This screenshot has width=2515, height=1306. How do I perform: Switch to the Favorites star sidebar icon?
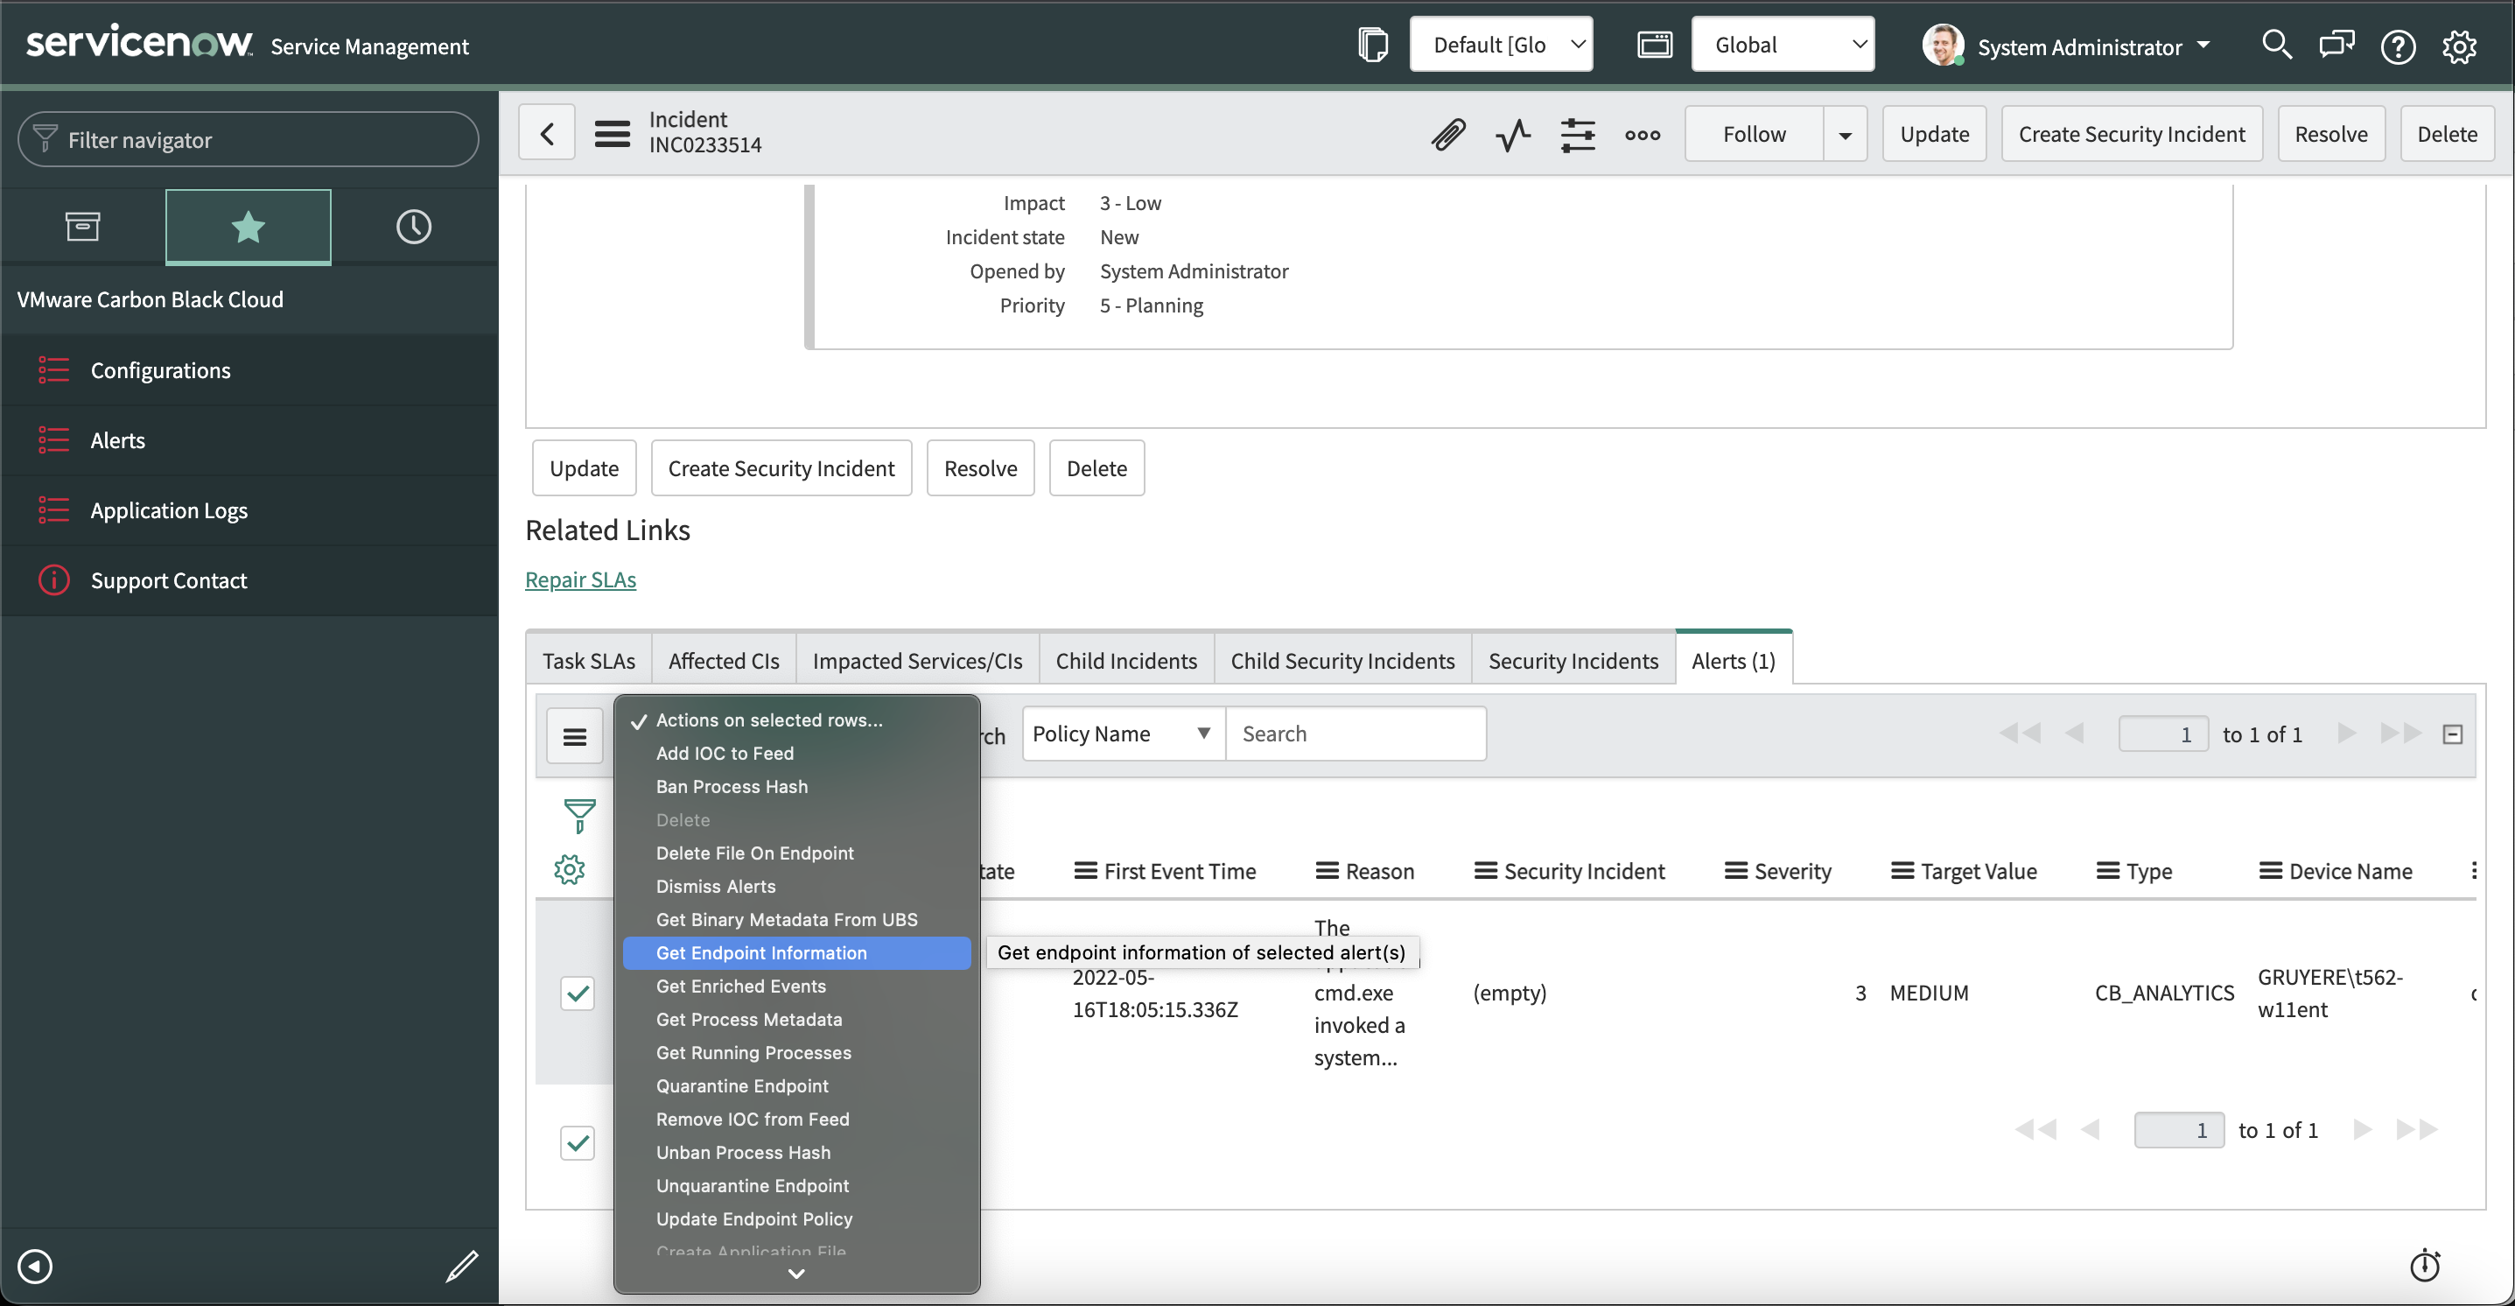[247, 227]
